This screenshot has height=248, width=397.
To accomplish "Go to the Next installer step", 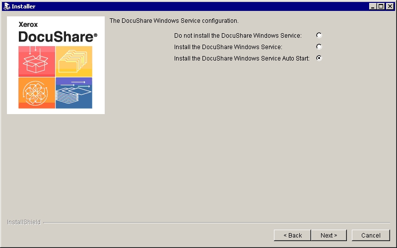I will [x=329, y=235].
